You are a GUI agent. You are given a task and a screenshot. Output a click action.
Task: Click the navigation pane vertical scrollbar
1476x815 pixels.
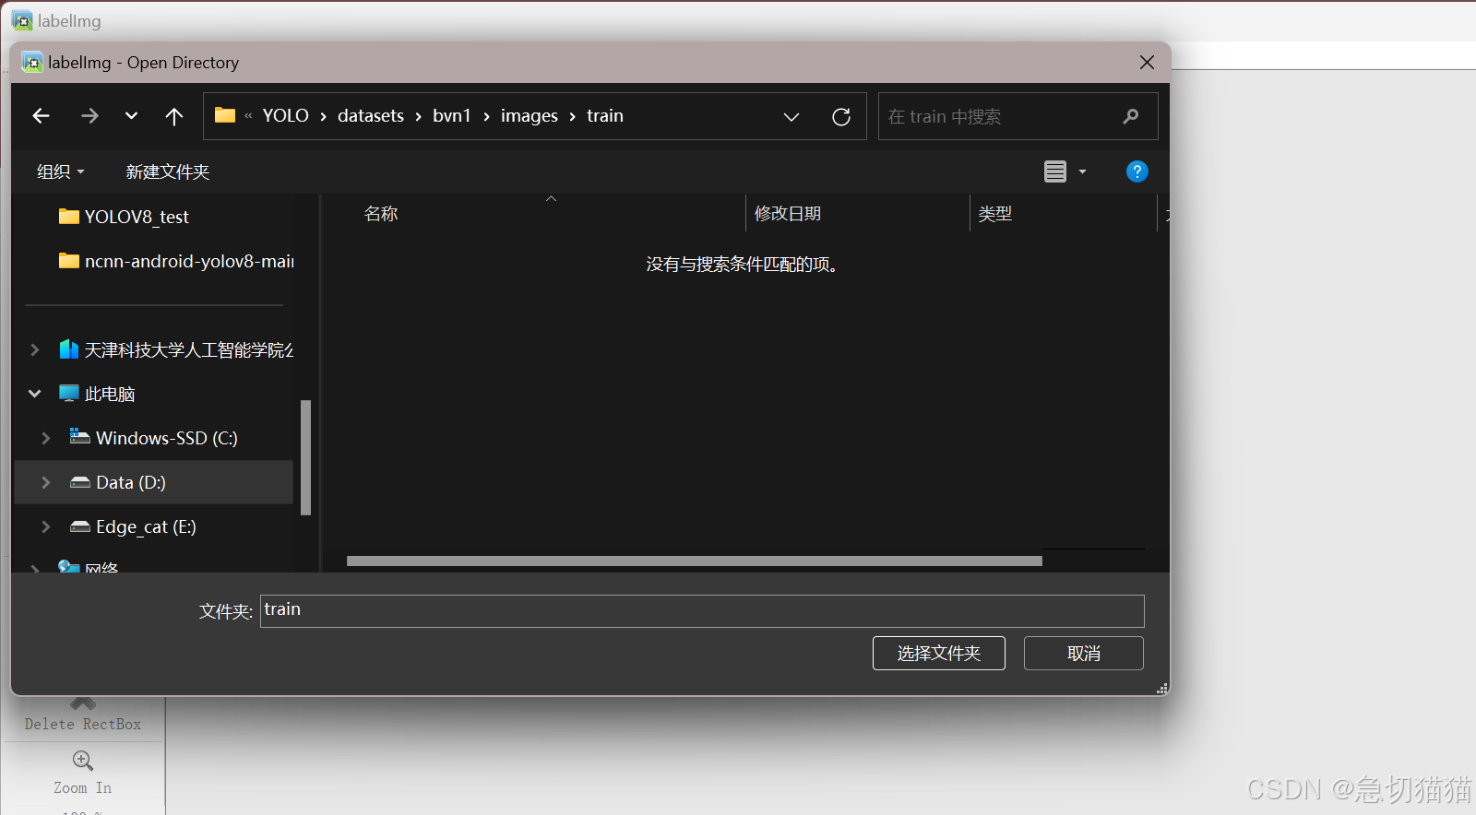click(305, 457)
